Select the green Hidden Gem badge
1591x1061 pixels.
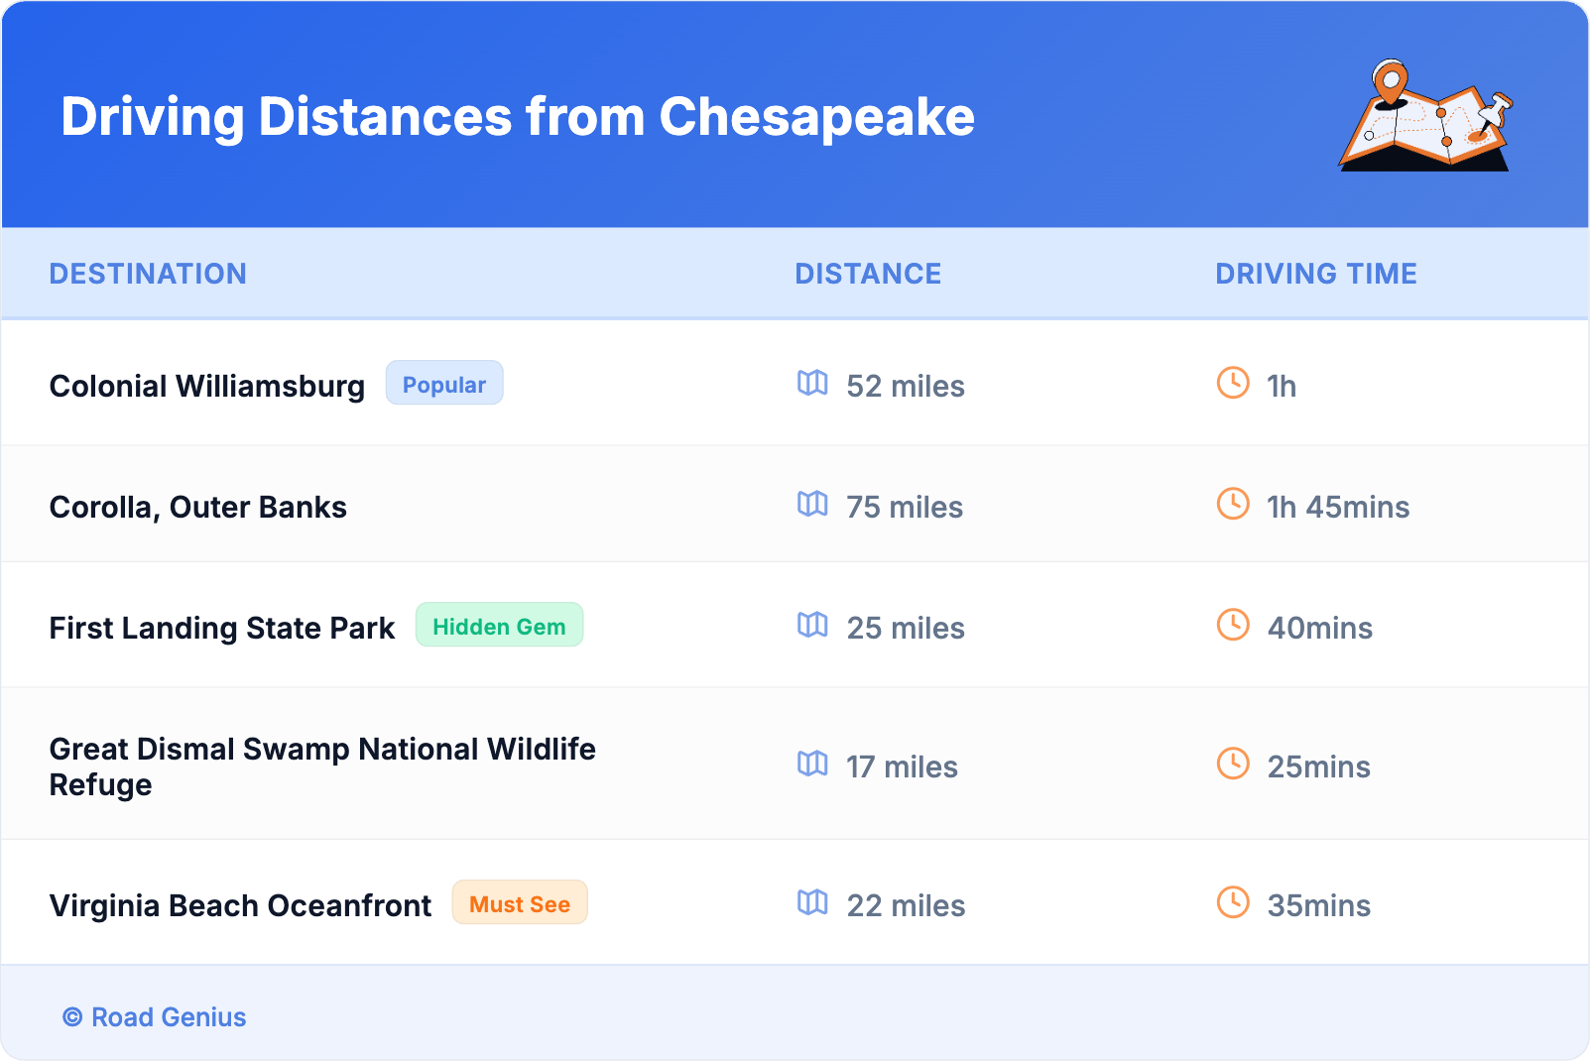(499, 626)
